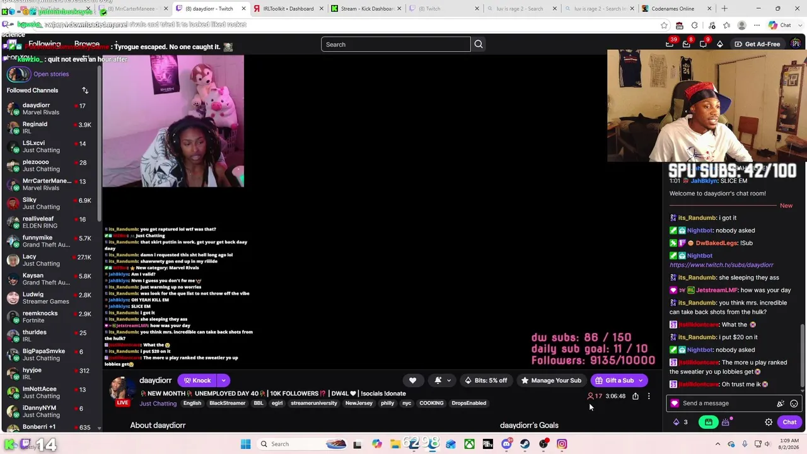Open chat settings gear icon
This screenshot has width=807, height=454.
769,422
